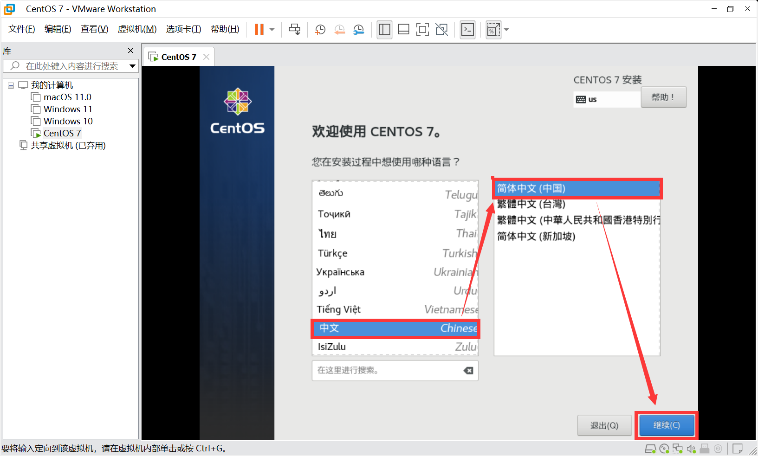Open the 虚拟机(M) menu

coord(137,29)
